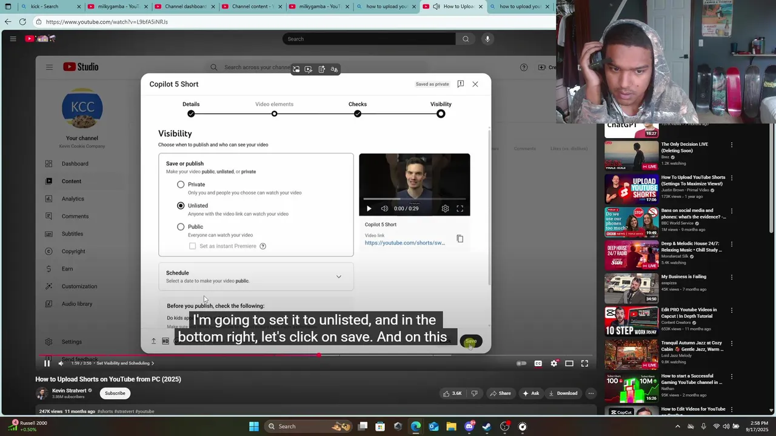Toggle closed captions CC button
The height and width of the screenshot is (436, 776).
click(x=538, y=363)
